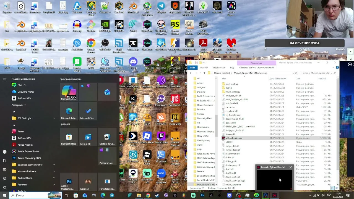Open Blender 4.5 desktop shortcut
Viewport: 354px width, 199px height.
(133, 8)
